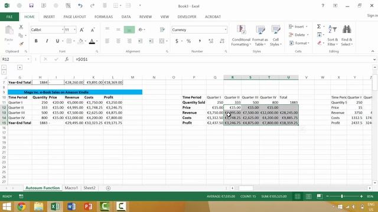The width and height of the screenshot is (378, 212).
Task: Toggle Align Left in the Alignment group
Action: pyautogui.click(x=107, y=41)
